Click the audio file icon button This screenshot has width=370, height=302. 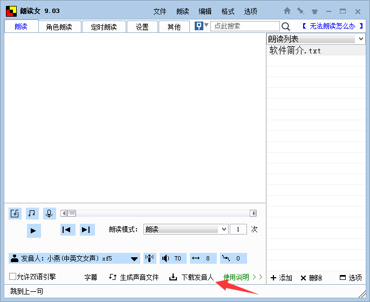[15, 214]
